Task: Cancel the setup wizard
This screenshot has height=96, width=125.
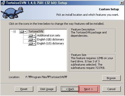Action: point(111,89)
